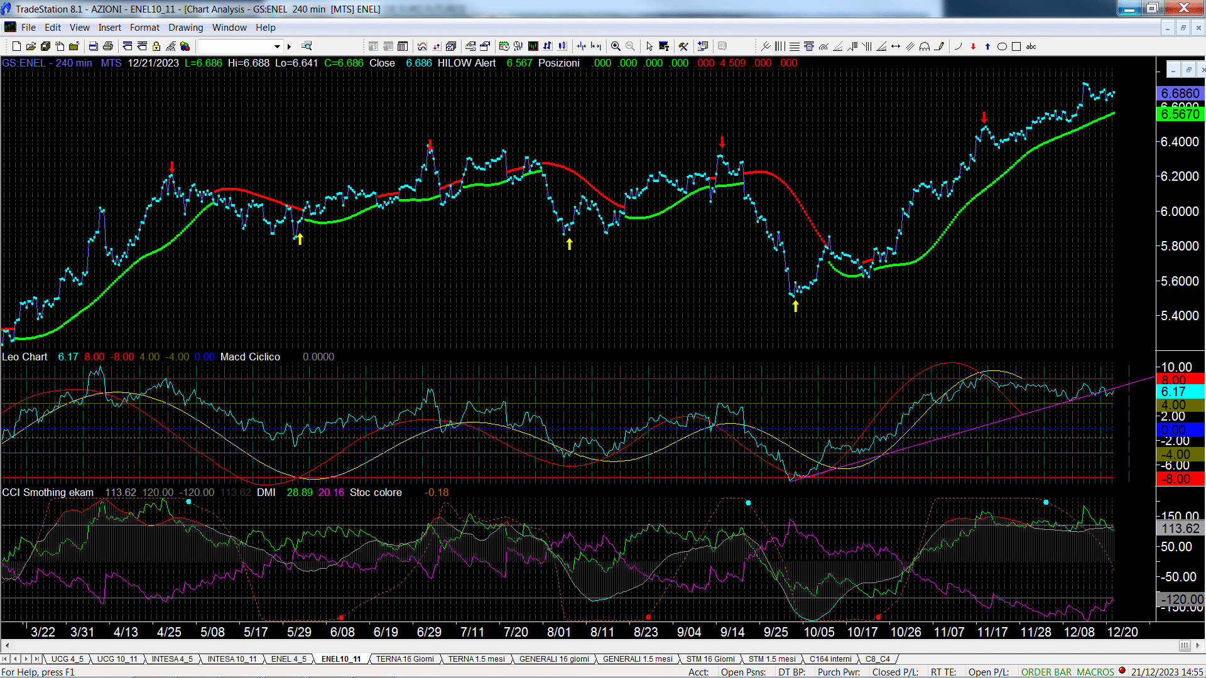Viewport: 1206px width, 678px height.
Task: Select the abc Text drawing tool
Action: pos(1031,46)
